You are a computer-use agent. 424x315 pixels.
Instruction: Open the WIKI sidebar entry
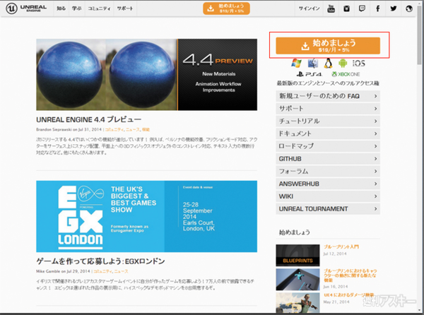(x=328, y=196)
